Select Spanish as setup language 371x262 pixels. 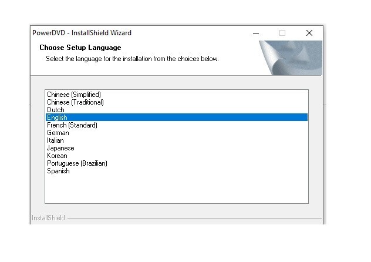coord(177,171)
